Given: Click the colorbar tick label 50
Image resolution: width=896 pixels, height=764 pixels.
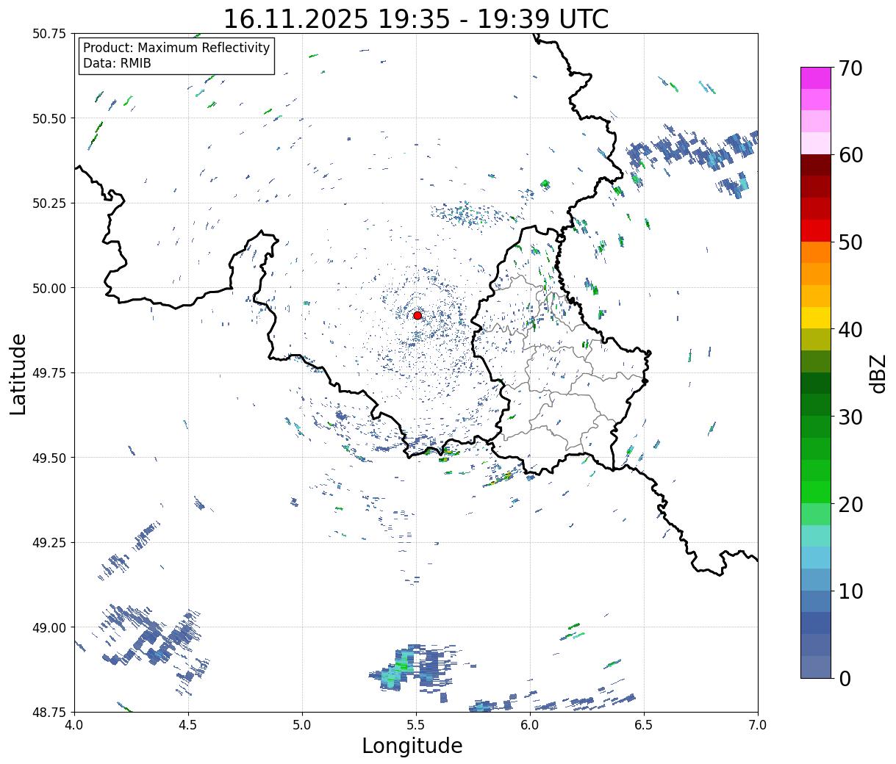Looking at the screenshot, I should [x=850, y=242].
